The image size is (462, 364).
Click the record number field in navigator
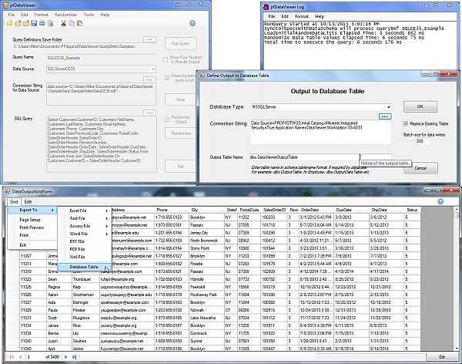click(x=34, y=357)
